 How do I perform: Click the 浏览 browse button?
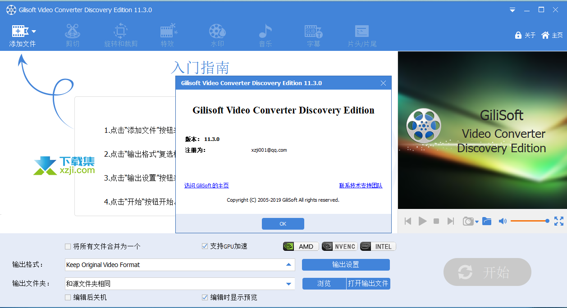pos(324,284)
